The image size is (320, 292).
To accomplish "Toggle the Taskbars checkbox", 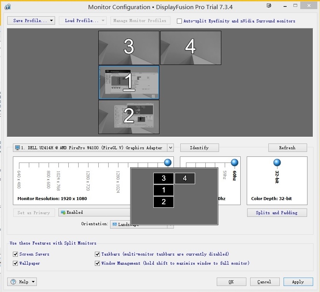I will point(98,254).
